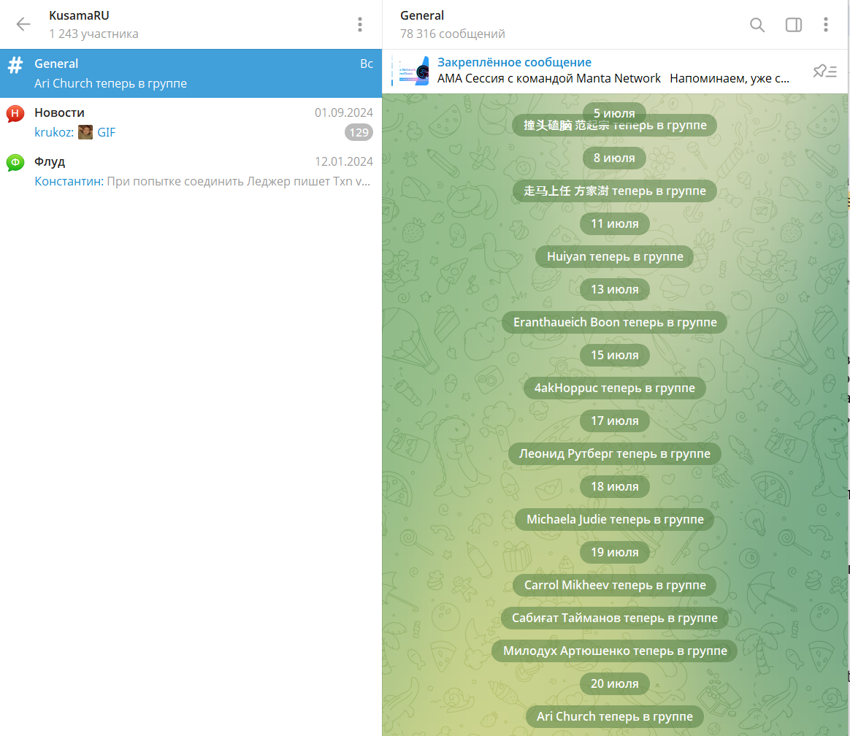850x736 pixels.
Task: Show the pinned messages list icon
Action: click(x=824, y=71)
